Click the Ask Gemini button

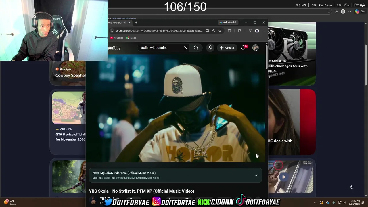point(228,22)
